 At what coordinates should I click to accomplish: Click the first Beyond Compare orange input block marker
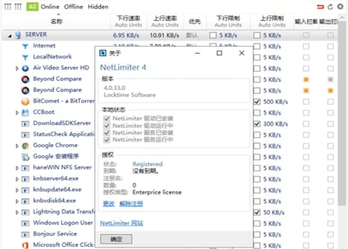click(306, 79)
